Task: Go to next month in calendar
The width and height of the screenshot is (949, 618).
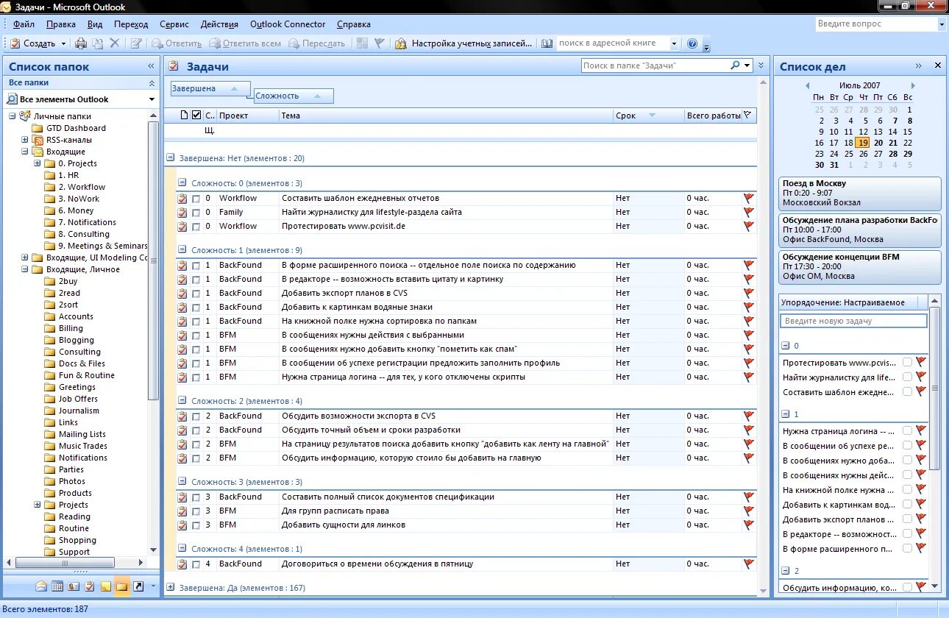Action: [913, 86]
